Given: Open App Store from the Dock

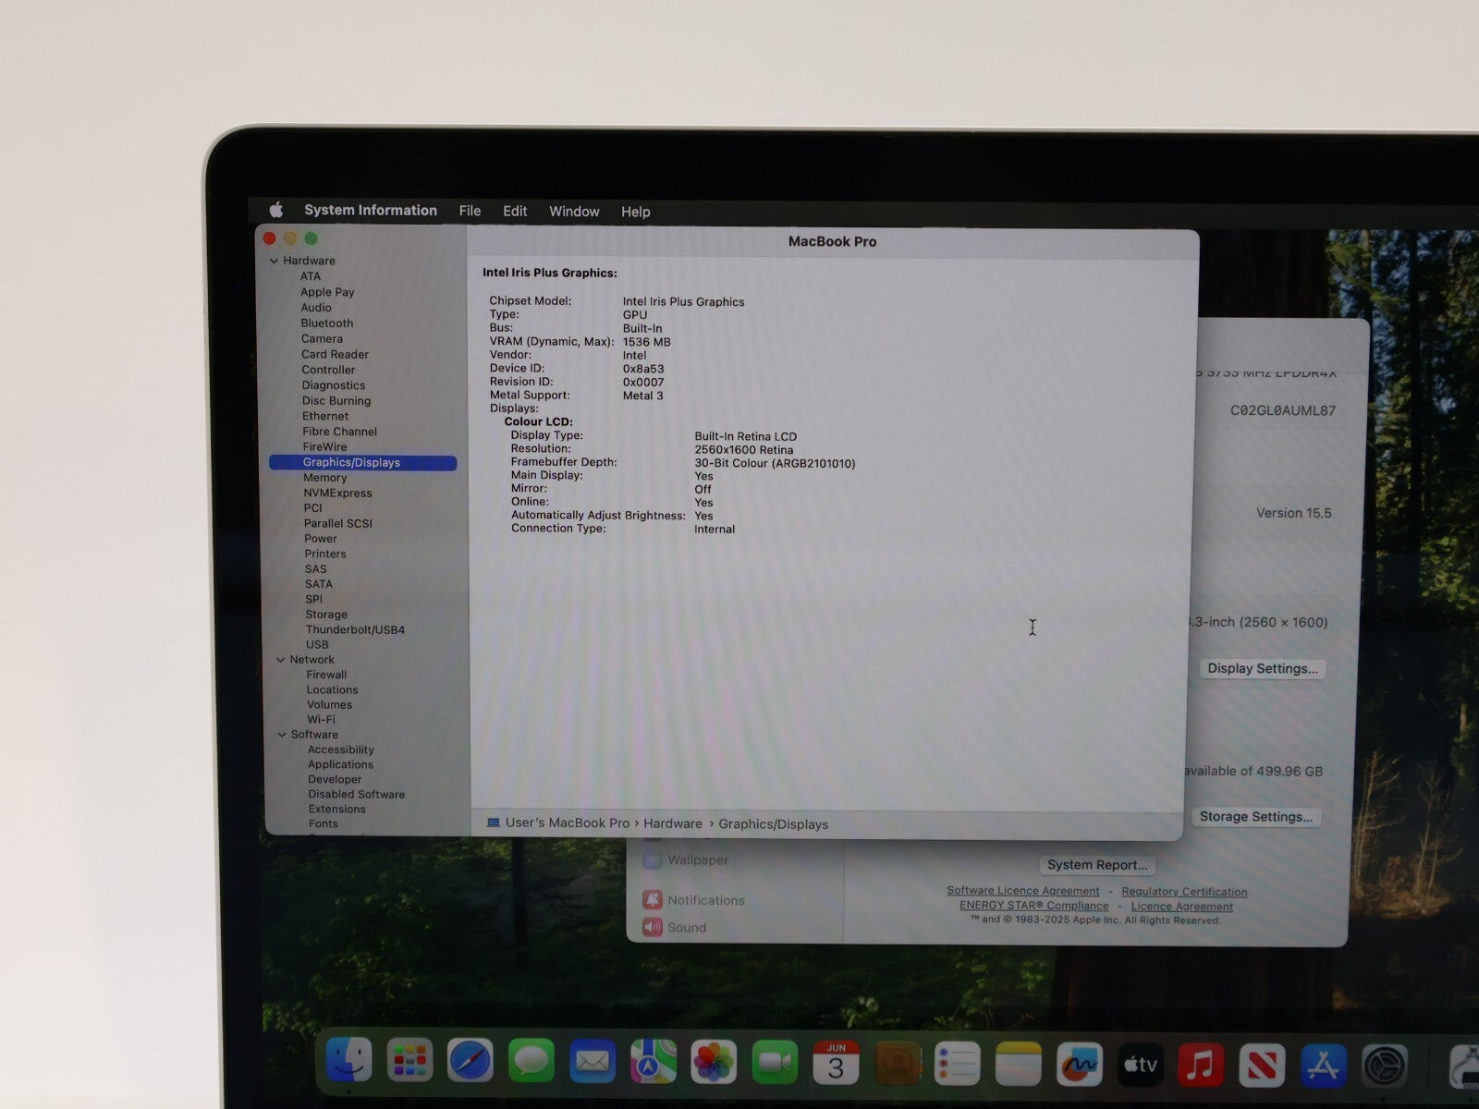Looking at the screenshot, I should (1323, 1066).
